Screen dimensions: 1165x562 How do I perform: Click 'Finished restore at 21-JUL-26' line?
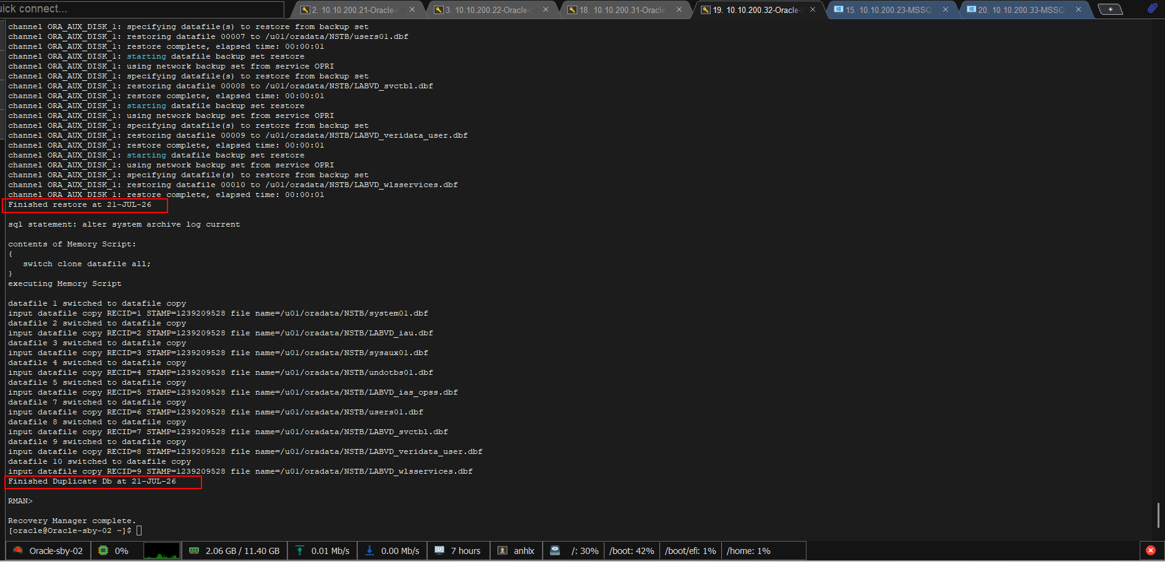point(80,204)
